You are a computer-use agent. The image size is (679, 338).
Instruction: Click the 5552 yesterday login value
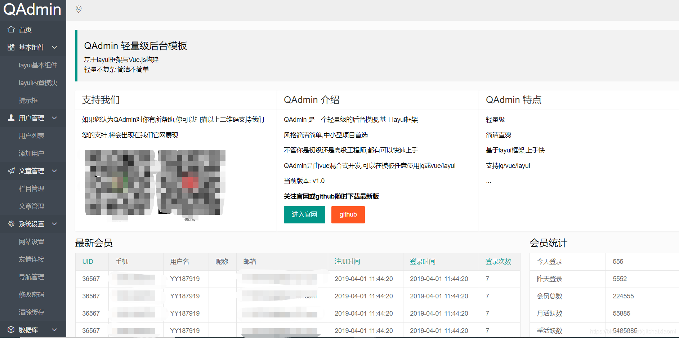620,279
